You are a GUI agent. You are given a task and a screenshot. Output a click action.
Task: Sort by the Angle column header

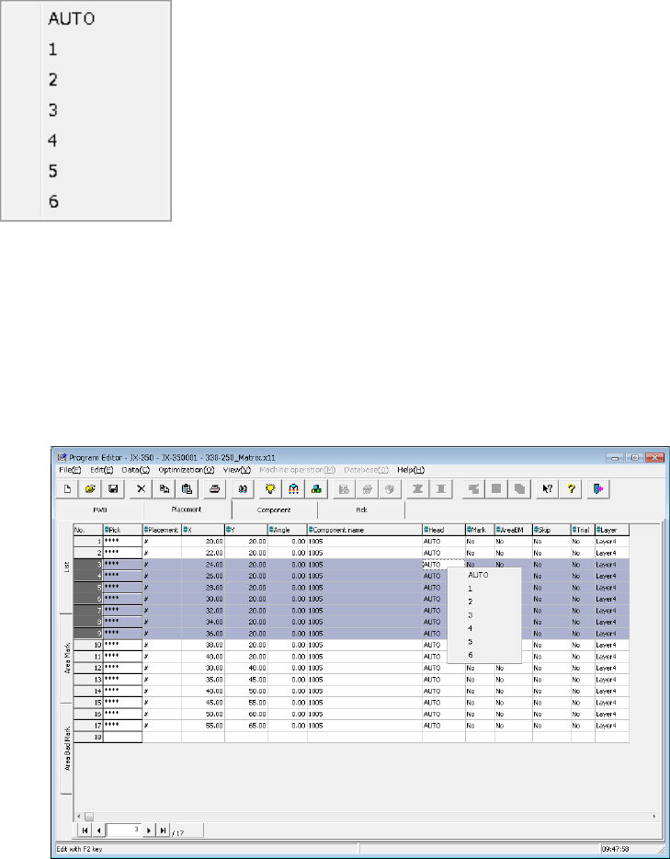click(288, 530)
